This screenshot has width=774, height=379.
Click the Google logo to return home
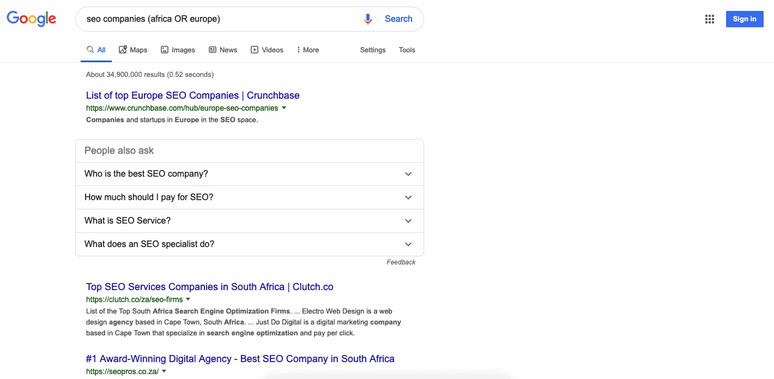[x=31, y=18]
